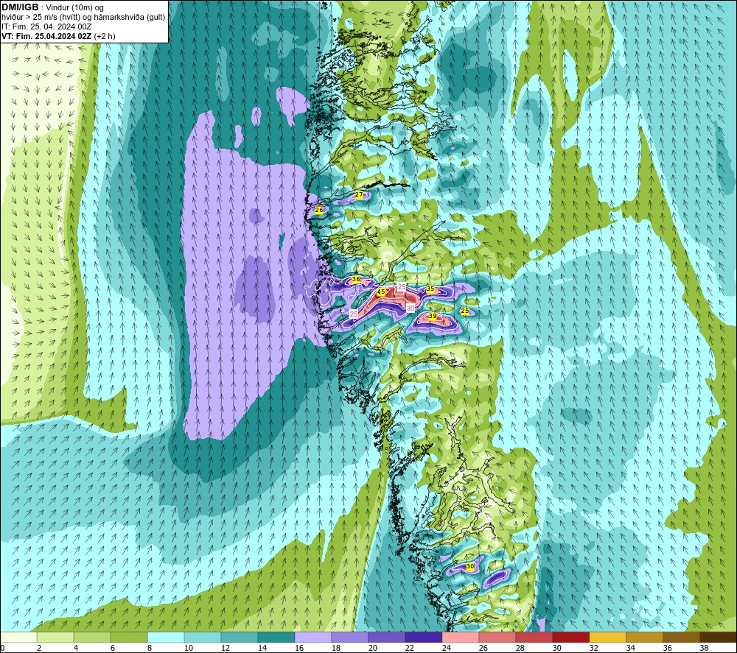Pick the 30–32 dark red colour swatch

571,637
